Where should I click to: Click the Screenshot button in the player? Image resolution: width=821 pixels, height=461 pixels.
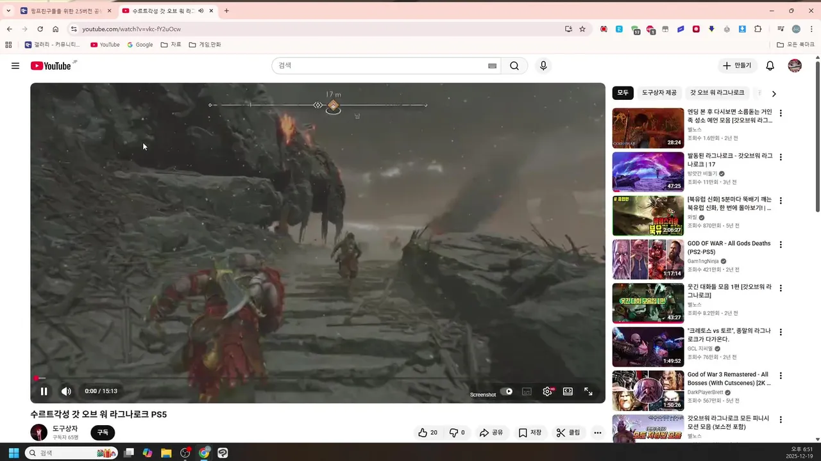coord(483,394)
